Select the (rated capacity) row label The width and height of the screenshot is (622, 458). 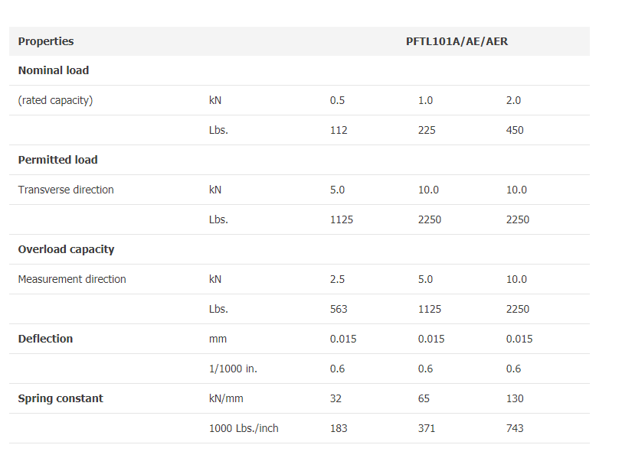(55, 100)
